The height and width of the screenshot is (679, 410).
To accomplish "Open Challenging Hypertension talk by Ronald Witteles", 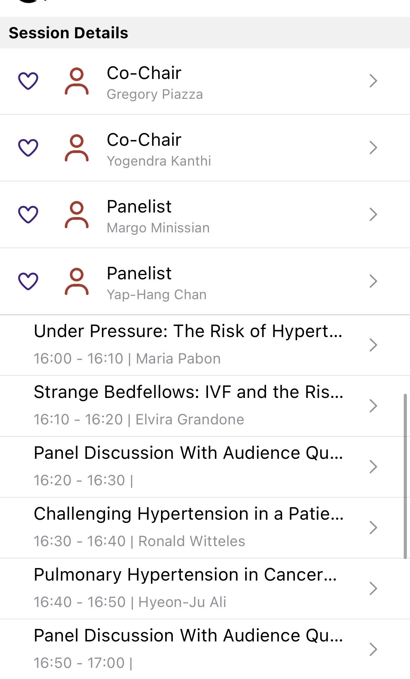I will click(188, 527).
